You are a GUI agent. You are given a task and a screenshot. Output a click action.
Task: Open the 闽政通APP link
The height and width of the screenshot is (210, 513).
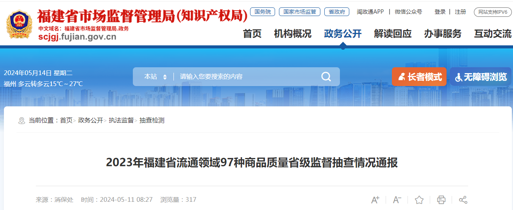click(x=370, y=12)
